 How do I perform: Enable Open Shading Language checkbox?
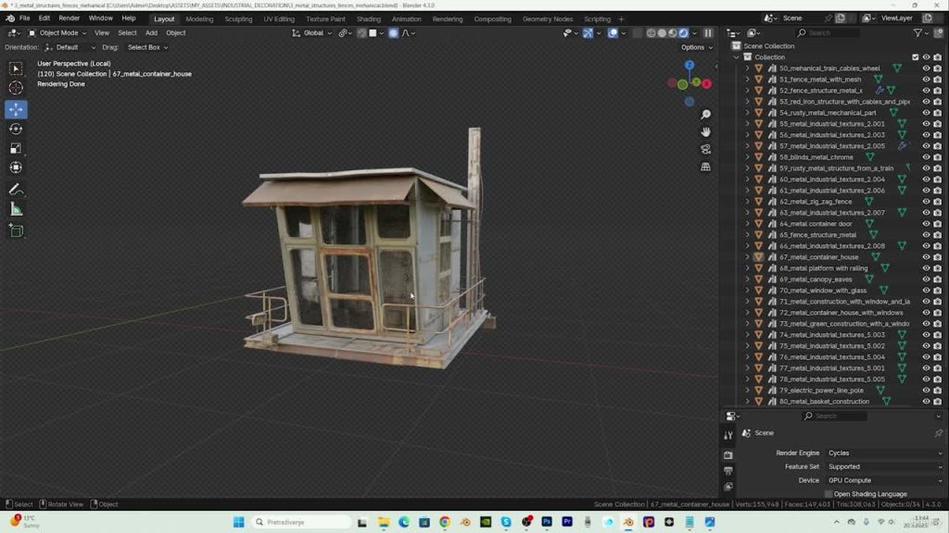(829, 494)
